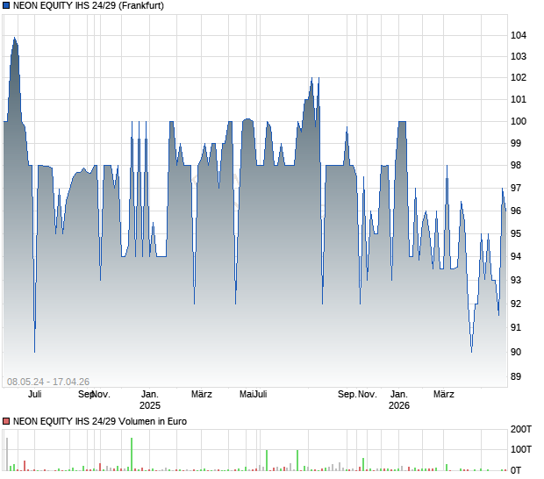Click the first Juli label on time axis
The height and width of the screenshot is (479, 544).
(35, 395)
